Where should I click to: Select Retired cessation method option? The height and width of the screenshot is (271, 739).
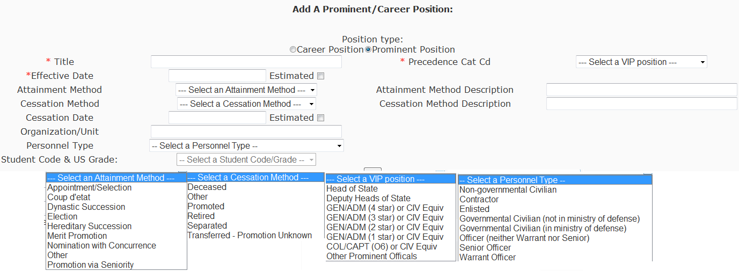point(201,216)
